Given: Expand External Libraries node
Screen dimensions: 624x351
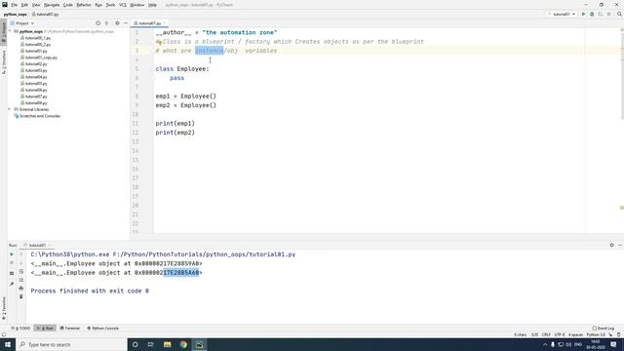Looking at the screenshot, I should click(x=10, y=109).
